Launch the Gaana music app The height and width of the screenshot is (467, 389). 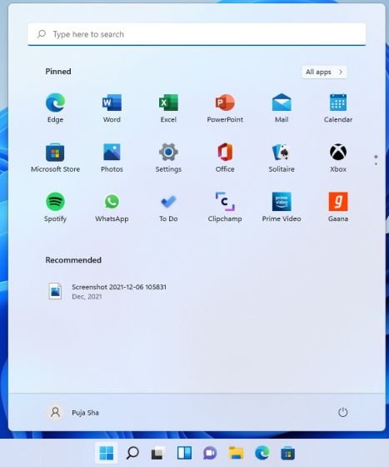[338, 207]
